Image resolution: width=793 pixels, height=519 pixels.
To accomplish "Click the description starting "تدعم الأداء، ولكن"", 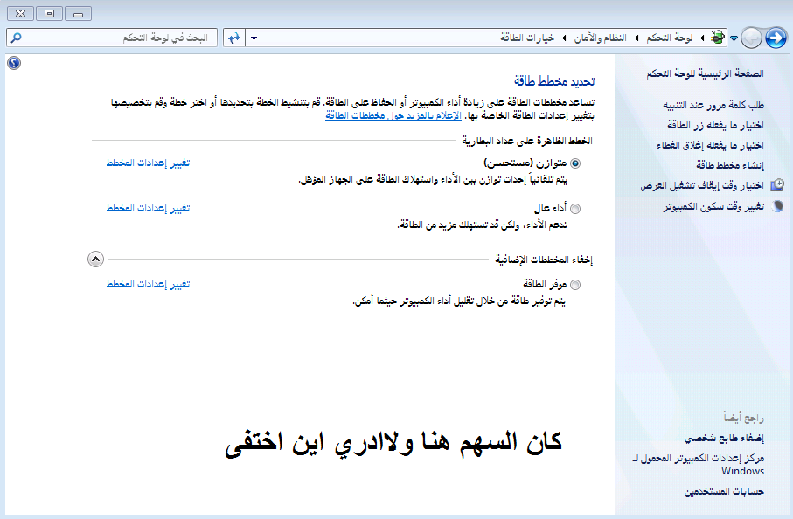I will click(x=483, y=225).
